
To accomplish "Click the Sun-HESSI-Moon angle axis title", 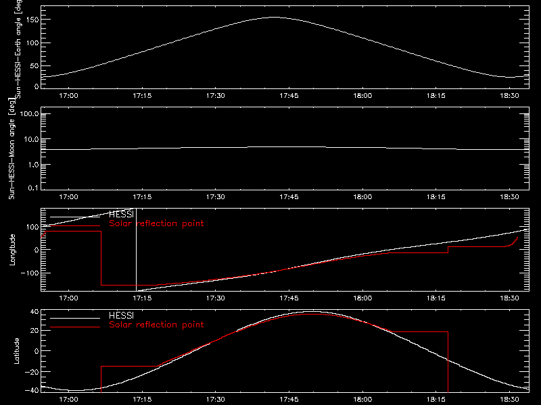I will (x=11, y=148).
